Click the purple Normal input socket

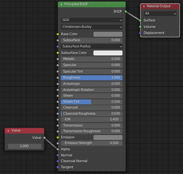point(58,155)
